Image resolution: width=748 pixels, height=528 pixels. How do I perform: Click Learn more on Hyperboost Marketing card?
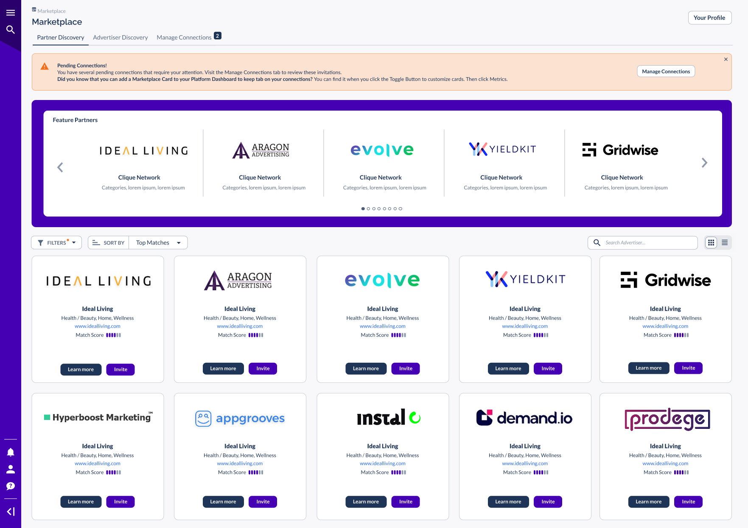point(81,502)
